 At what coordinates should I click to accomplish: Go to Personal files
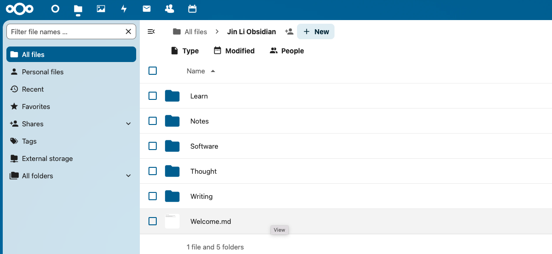[71, 72]
